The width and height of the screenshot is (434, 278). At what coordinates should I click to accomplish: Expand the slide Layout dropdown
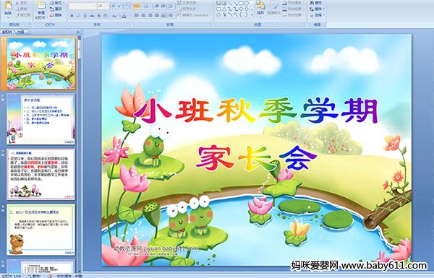(x=56, y=3)
